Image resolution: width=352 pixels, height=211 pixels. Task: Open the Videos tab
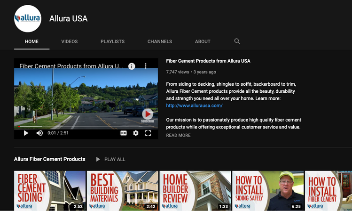click(x=70, y=41)
